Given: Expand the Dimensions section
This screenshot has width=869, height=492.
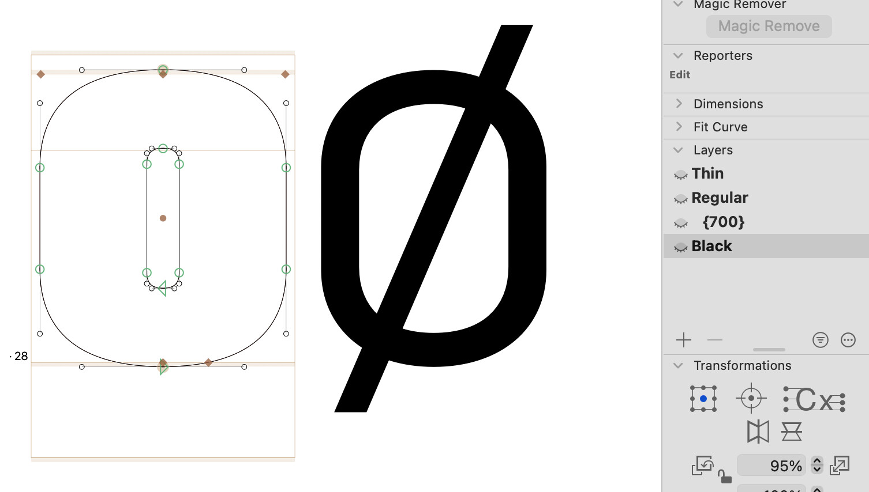Looking at the screenshot, I should pyautogui.click(x=679, y=104).
